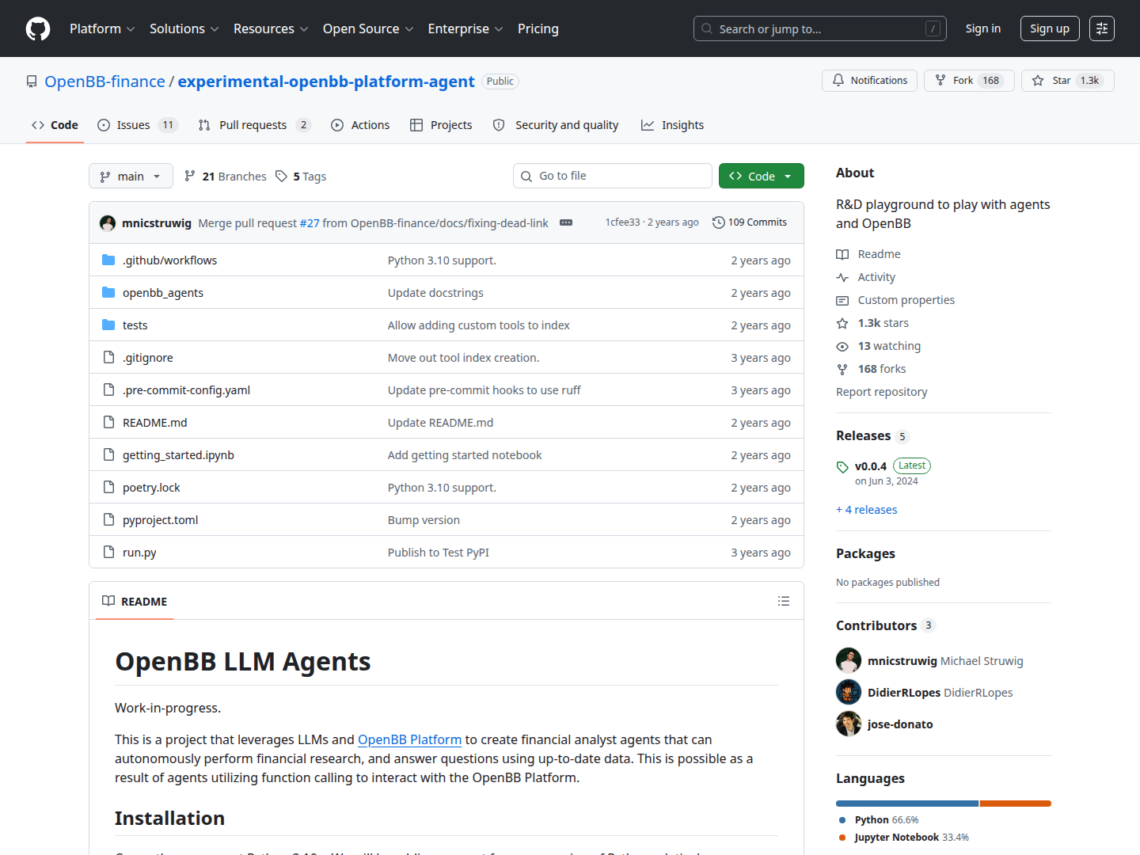Screen dimensions: 1140x855
Task: Select the README tab above the readme
Action: (x=135, y=602)
